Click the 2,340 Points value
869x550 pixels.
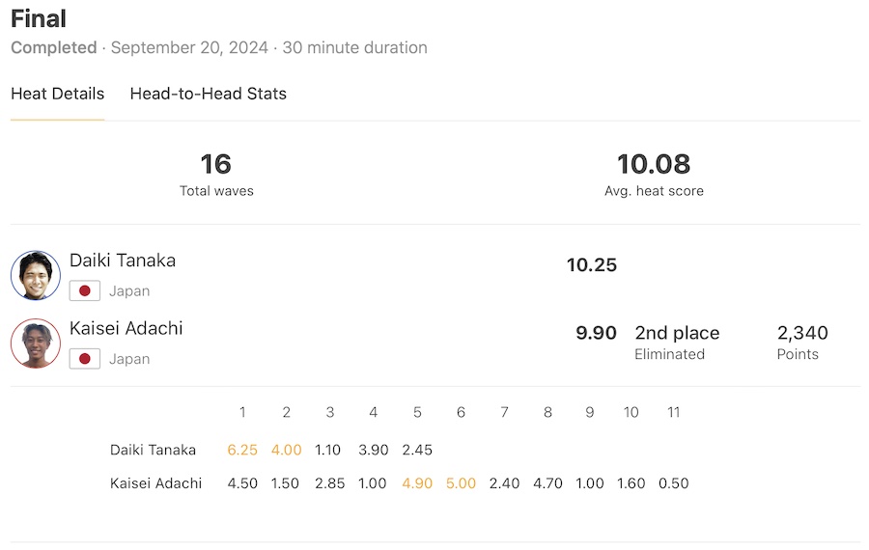[x=802, y=334]
